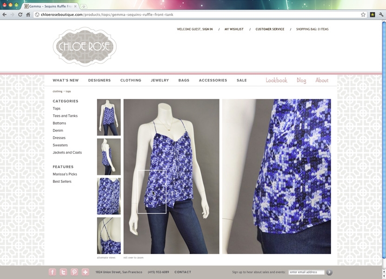This screenshot has width=386, height=279.
Task: Open the Pinterest social icon in footer
Action: pyautogui.click(x=74, y=272)
